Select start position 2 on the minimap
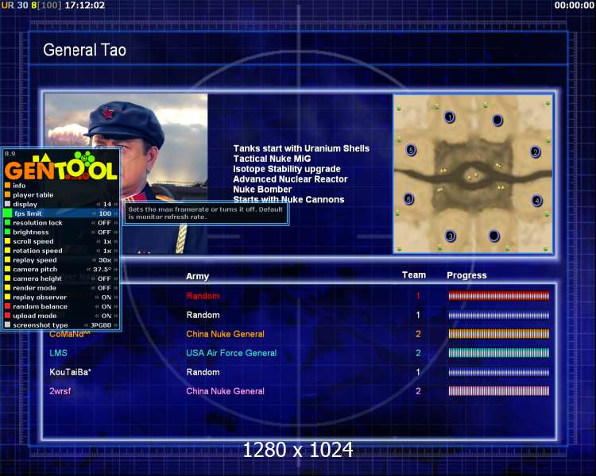Image resolution: width=596 pixels, height=476 pixels. point(536,152)
